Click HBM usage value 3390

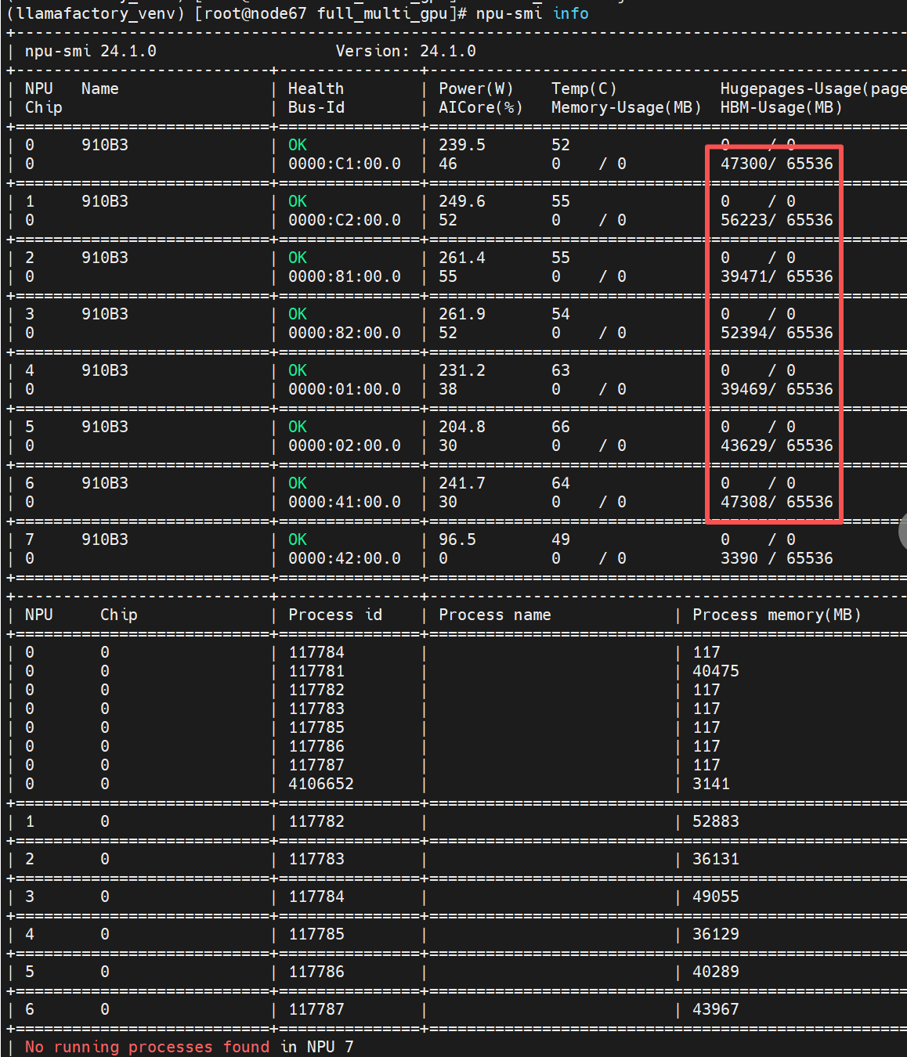pos(739,558)
